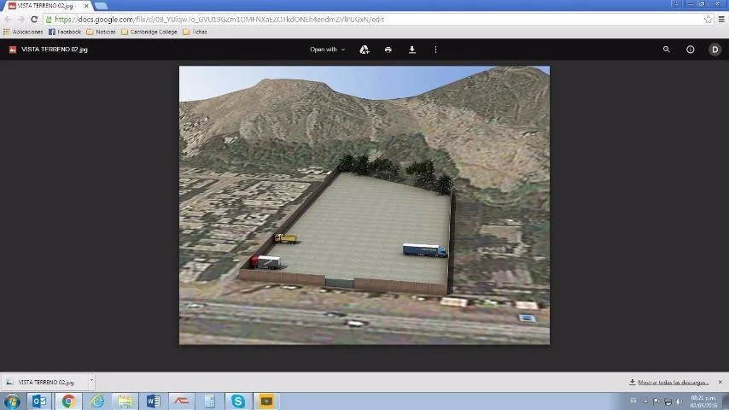Print the image using the printer icon
729x410 pixels.
click(388, 50)
